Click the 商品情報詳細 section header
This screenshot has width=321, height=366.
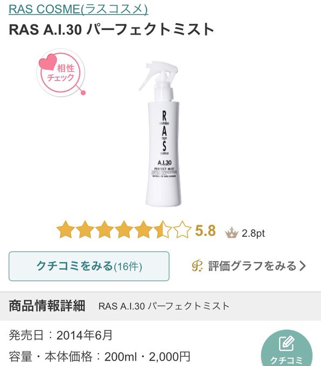point(47,306)
